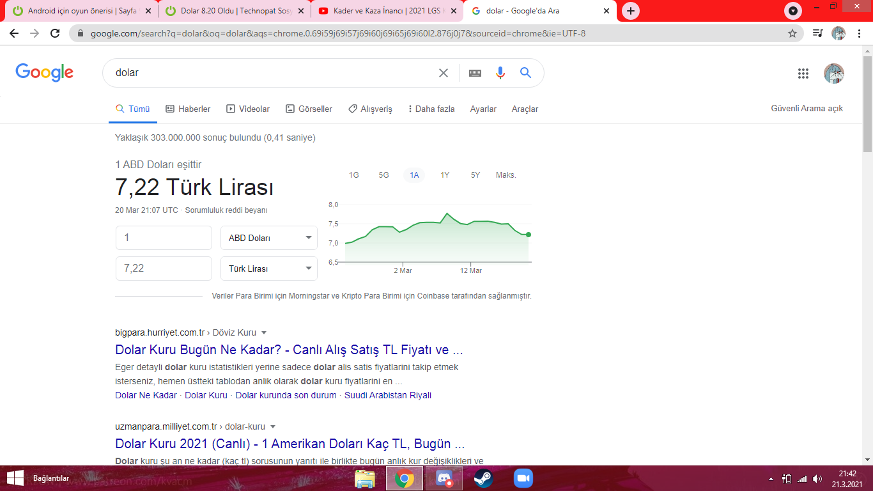The image size is (873, 491).
Task: Click the Chrome profile avatar in toolbar
Action: (x=838, y=33)
